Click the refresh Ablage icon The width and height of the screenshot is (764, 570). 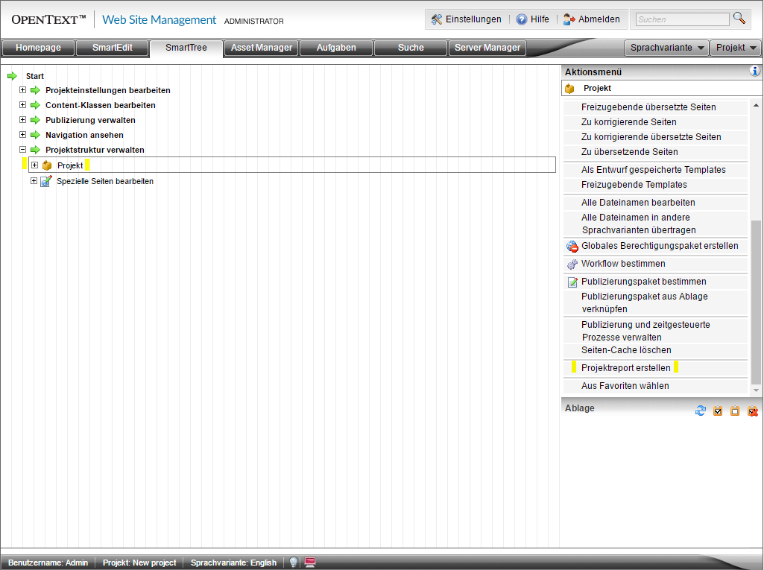(x=701, y=411)
